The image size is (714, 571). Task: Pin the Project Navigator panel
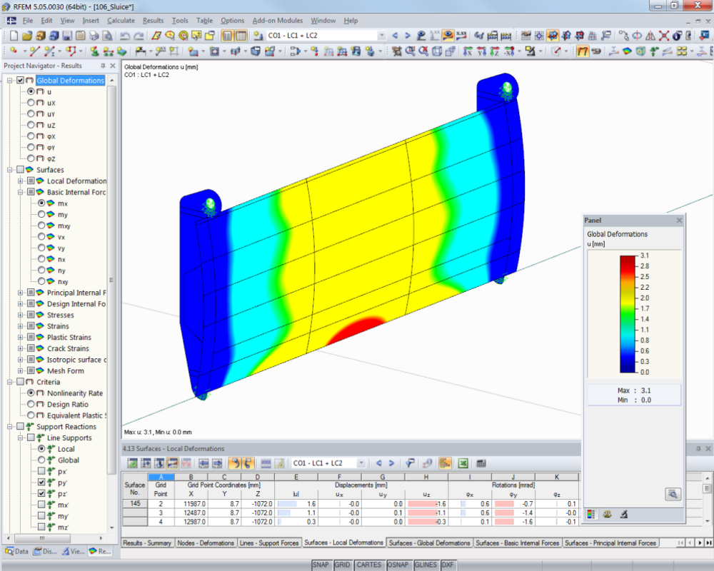[x=103, y=66]
